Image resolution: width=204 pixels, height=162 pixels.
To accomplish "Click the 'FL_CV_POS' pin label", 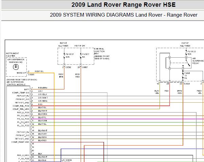I will point(23,125).
